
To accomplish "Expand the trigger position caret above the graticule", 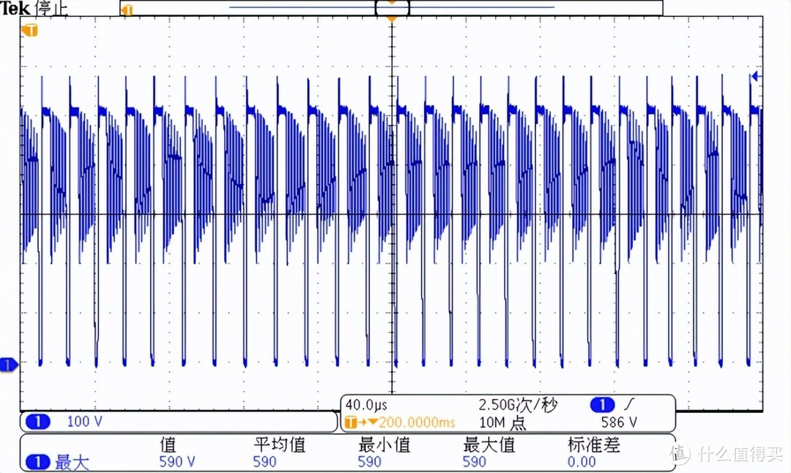I will pyautogui.click(x=392, y=20).
